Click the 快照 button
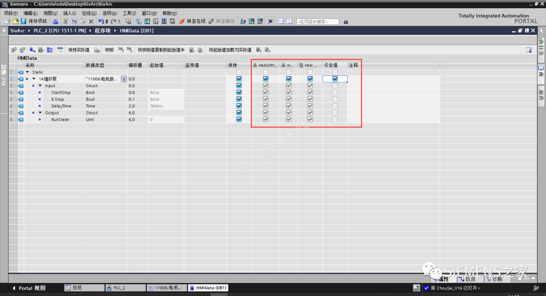The height and width of the screenshot is (296, 546). pyautogui.click(x=109, y=50)
